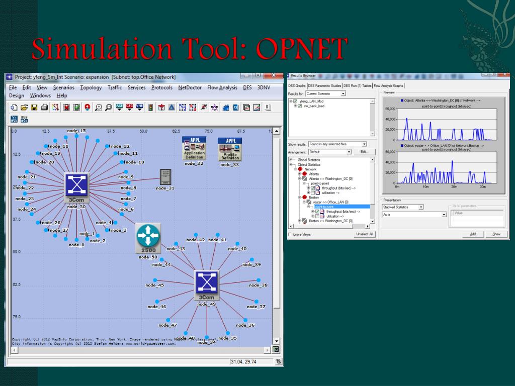Collapse the Object Statistics tree node

(291, 164)
